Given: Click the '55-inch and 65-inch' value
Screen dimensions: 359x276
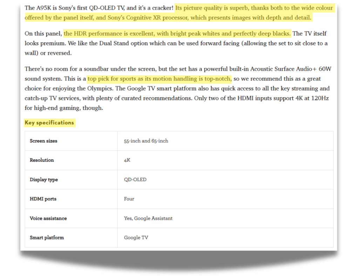Looking at the screenshot, I should (146, 141).
